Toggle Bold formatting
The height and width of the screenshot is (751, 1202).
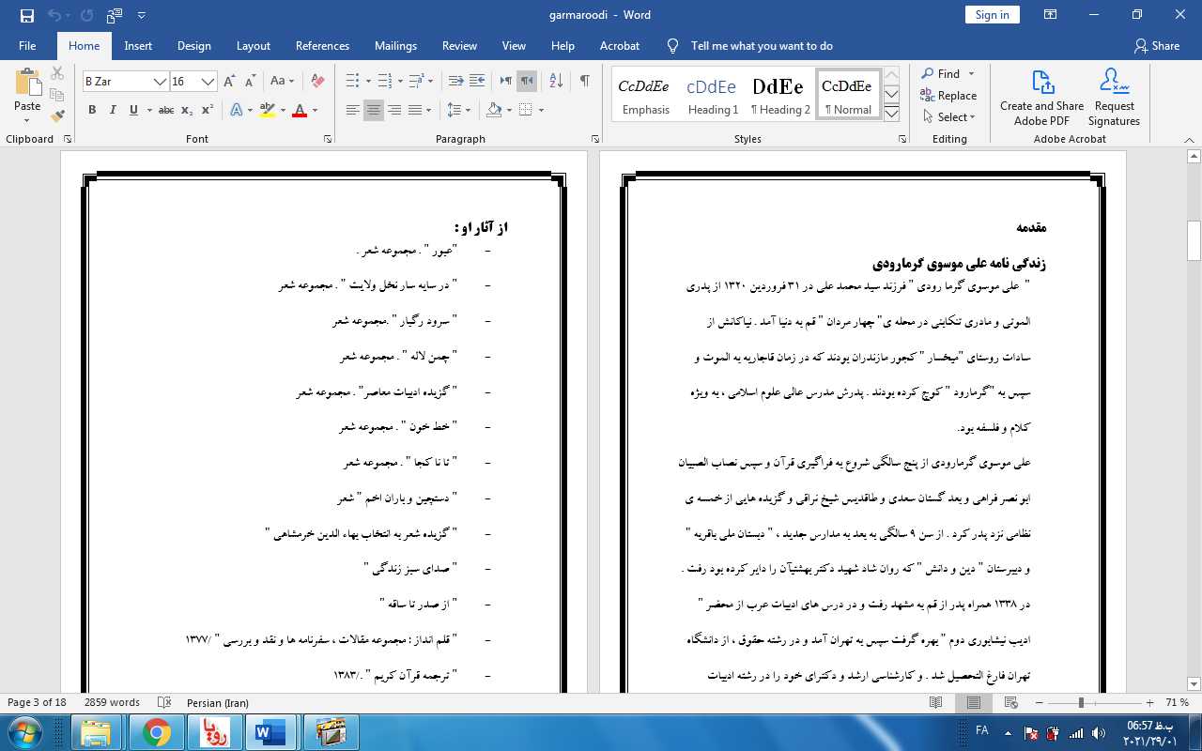[x=92, y=111]
